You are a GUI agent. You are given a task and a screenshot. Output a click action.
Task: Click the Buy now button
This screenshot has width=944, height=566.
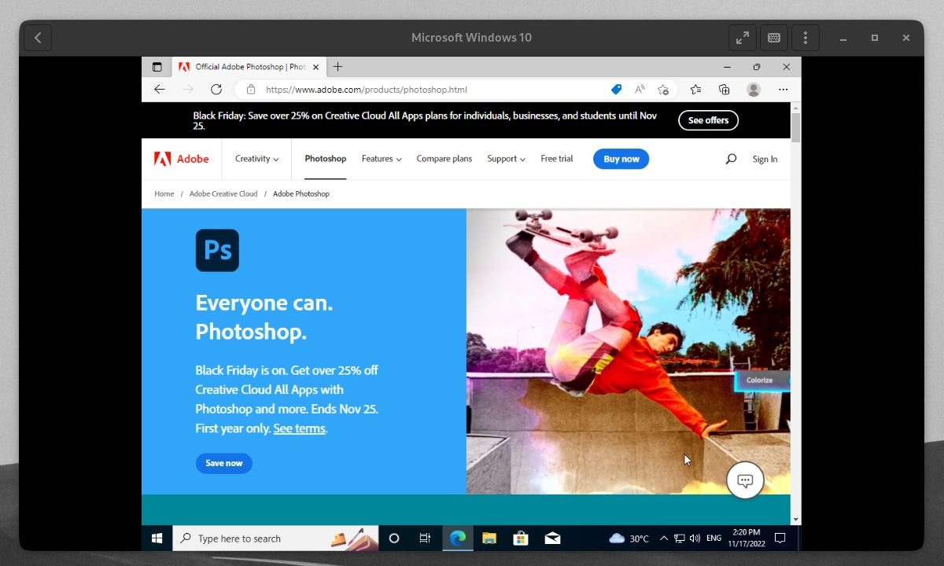(x=621, y=159)
